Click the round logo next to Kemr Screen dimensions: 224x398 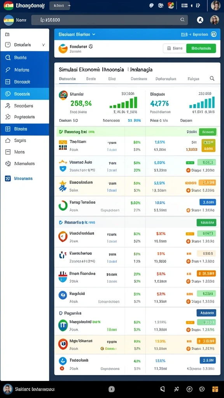[x=9, y=20]
